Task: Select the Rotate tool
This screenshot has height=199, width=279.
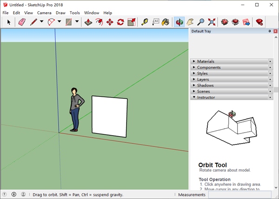Action: click(x=120, y=22)
